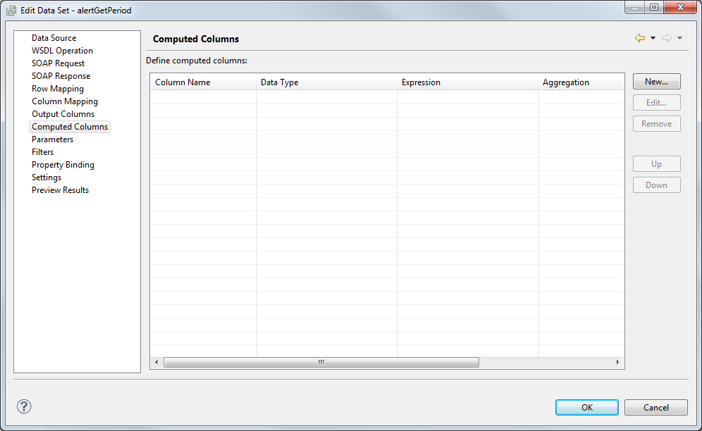Click the horizontal scrollbar thumb
The height and width of the screenshot is (431, 702).
coord(321,362)
